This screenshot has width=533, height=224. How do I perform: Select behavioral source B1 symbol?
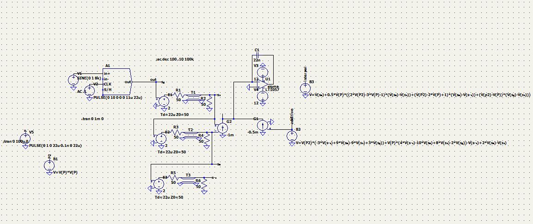pyautogui.click(x=49, y=165)
